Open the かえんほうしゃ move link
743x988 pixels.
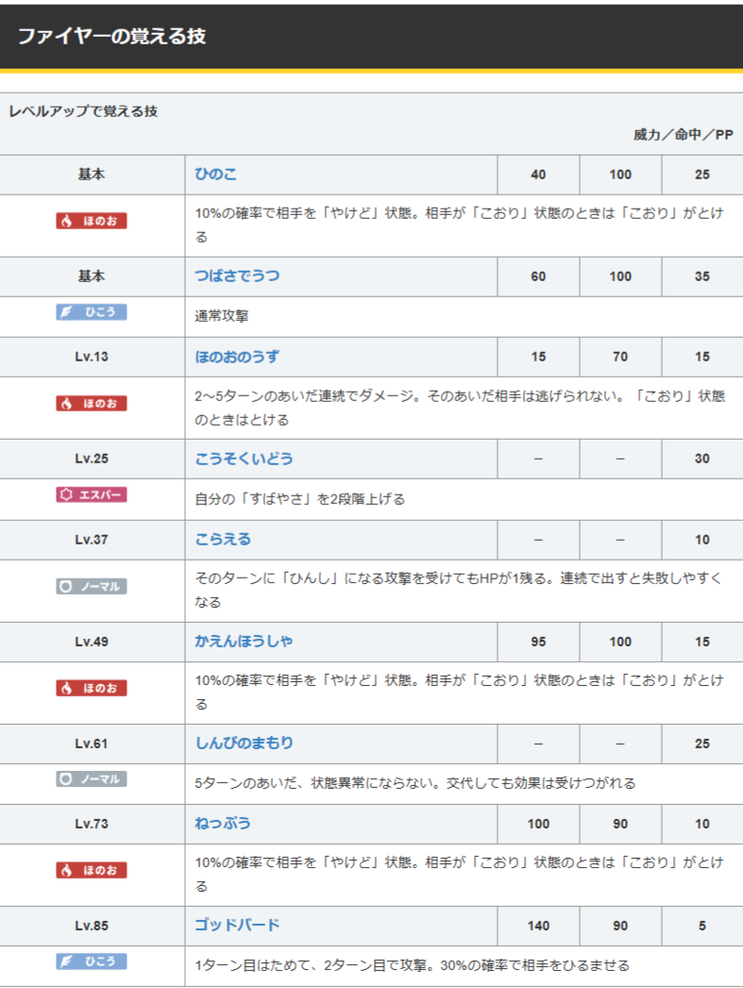tap(244, 642)
